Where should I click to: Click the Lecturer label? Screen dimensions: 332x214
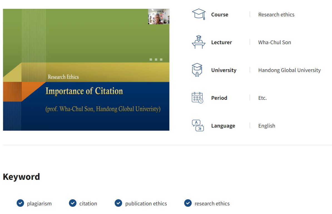(x=222, y=42)
